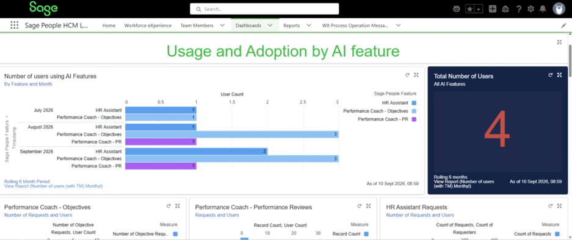Go to the Home tab
Screen dimensions: 572x240
click(109, 26)
